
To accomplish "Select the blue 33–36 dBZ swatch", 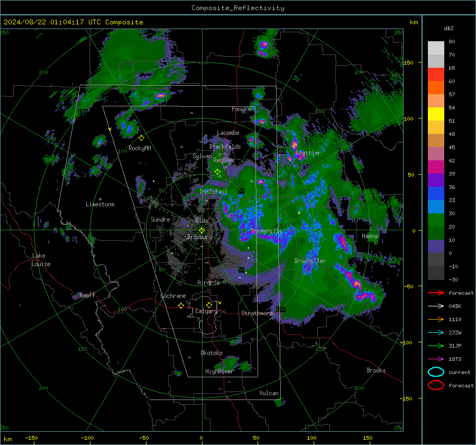I will point(436,194).
